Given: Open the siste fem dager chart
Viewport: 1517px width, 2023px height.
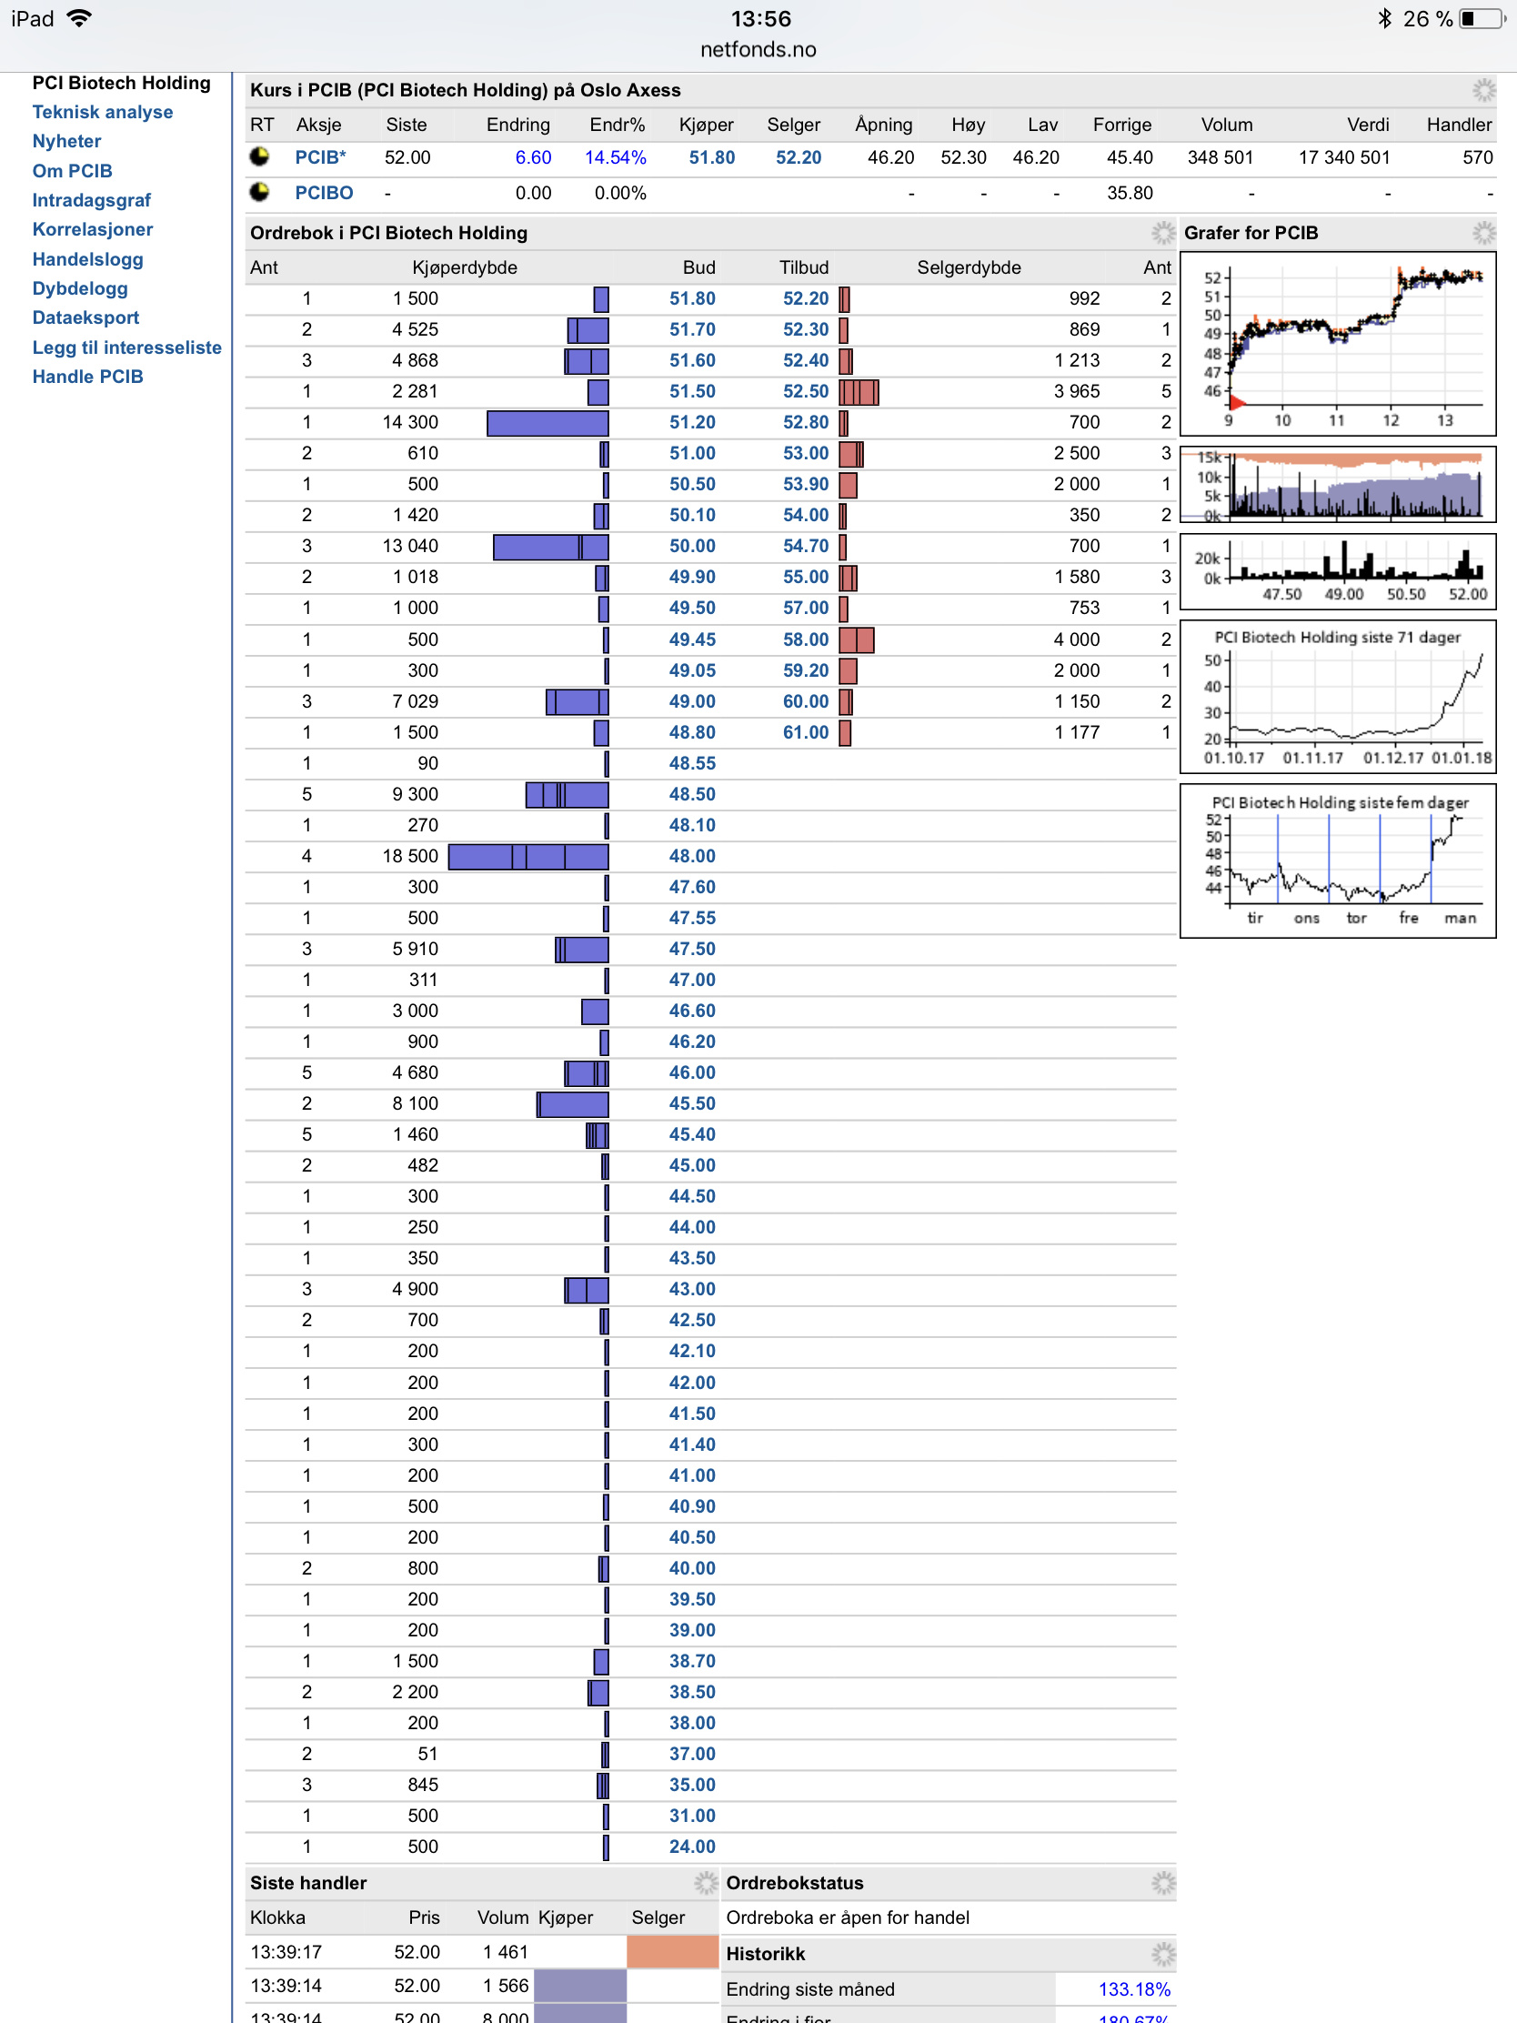Looking at the screenshot, I should click(1338, 861).
